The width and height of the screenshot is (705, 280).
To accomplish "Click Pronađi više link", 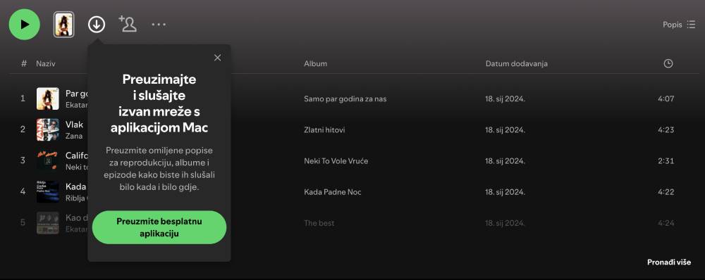I will [669, 262].
